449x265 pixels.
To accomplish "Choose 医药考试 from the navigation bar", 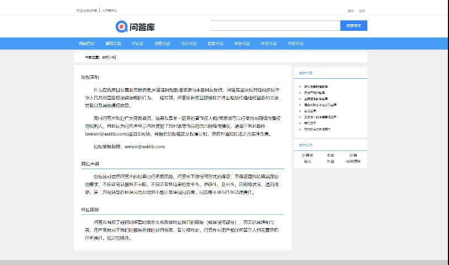I will click(x=215, y=44).
